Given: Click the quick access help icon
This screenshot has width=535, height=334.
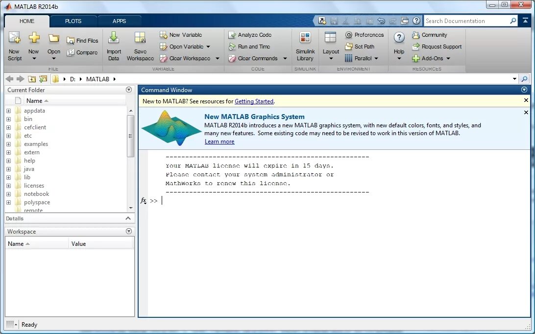Looking at the screenshot, I should point(416,21).
